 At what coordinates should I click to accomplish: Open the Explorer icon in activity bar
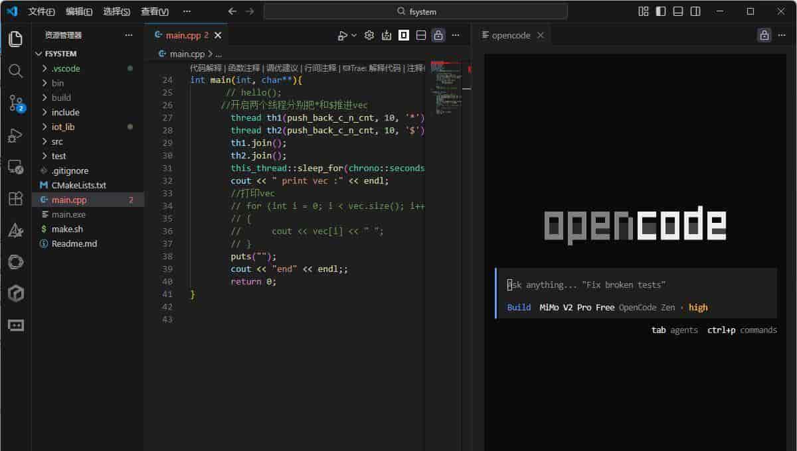15,39
